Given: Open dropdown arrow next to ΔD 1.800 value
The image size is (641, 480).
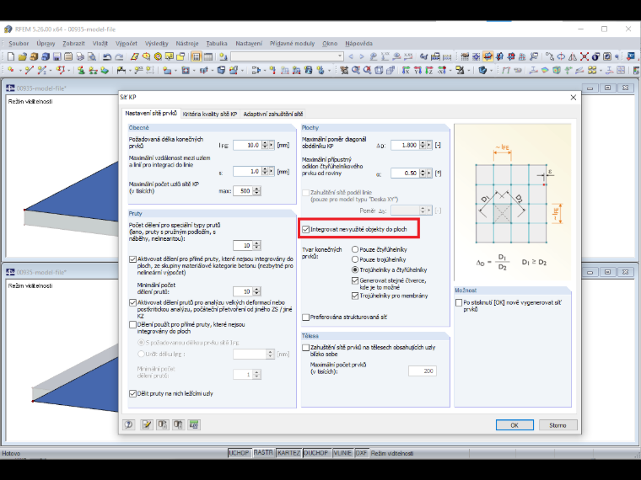Looking at the screenshot, I should click(x=428, y=146).
